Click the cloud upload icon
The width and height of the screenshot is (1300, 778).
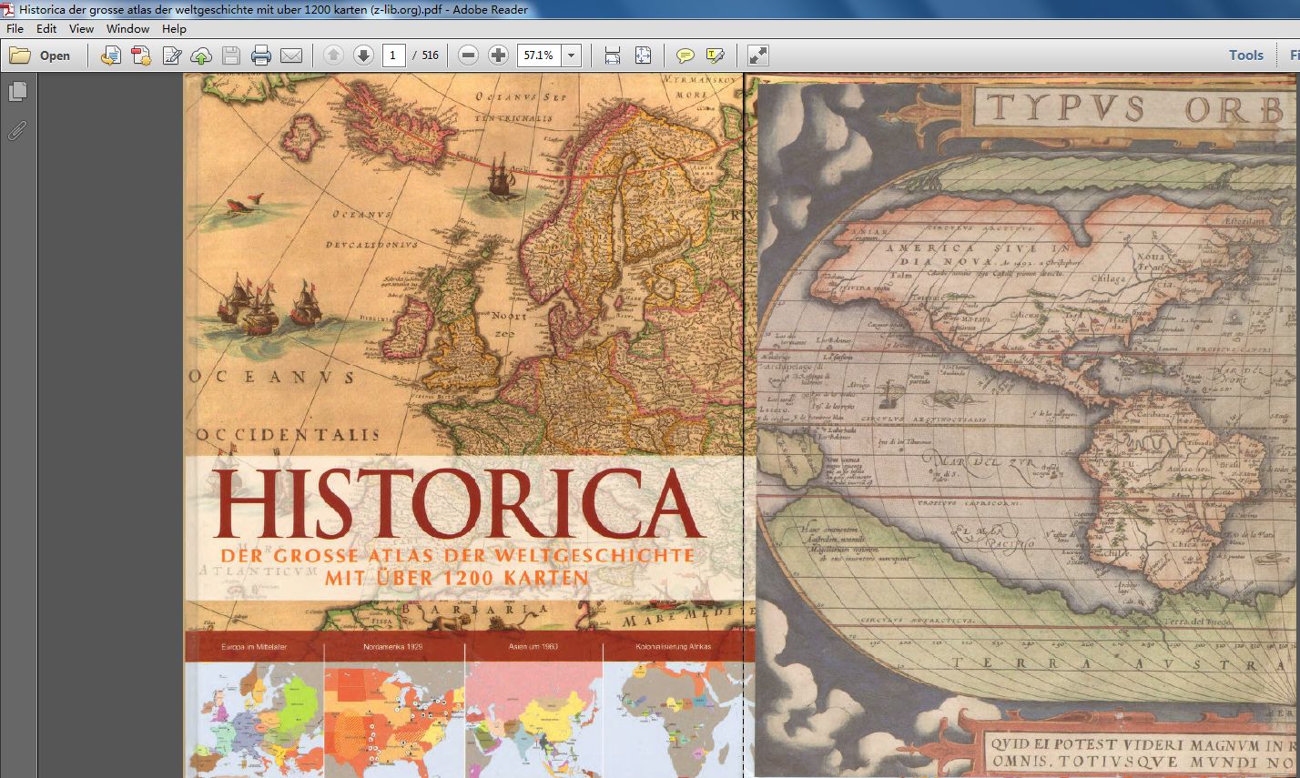(201, 56)
